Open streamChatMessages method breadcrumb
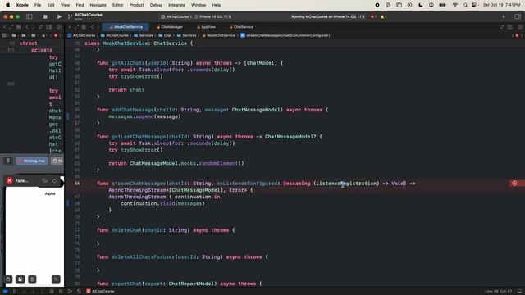The height and width of the screenshot is (295, 525). [x=285, y=35]
